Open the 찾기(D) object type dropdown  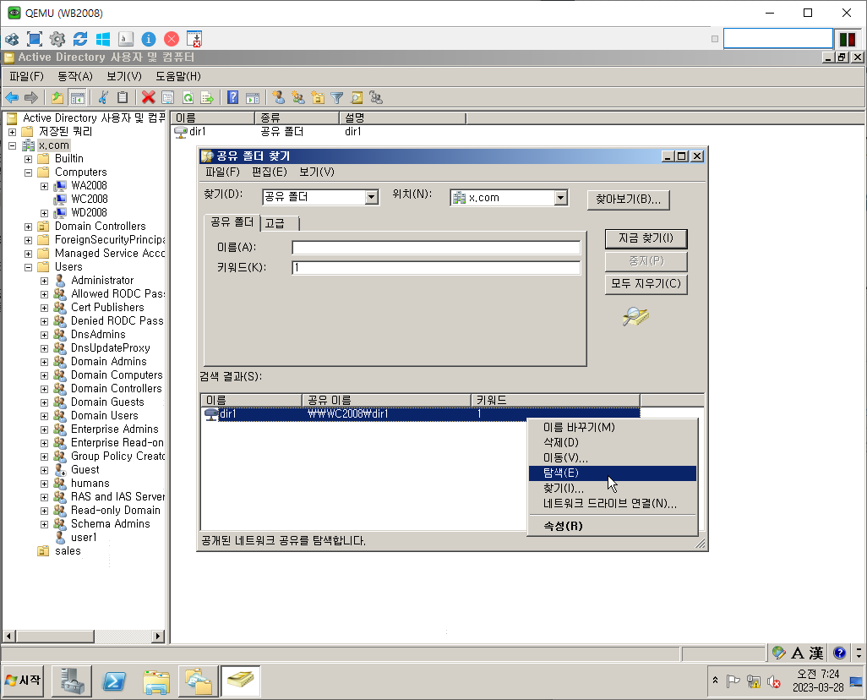pyautogui.click(x=372, y=197)
